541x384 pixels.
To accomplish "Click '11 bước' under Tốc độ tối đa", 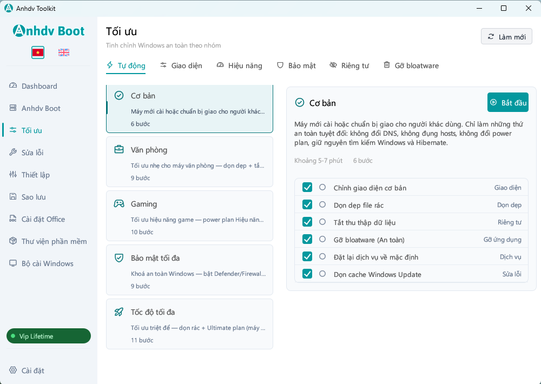I will [142, 340].
